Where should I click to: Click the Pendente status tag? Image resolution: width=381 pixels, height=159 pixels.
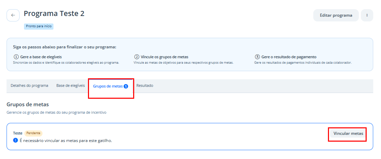pyautogui.click(x=33, y=133)
